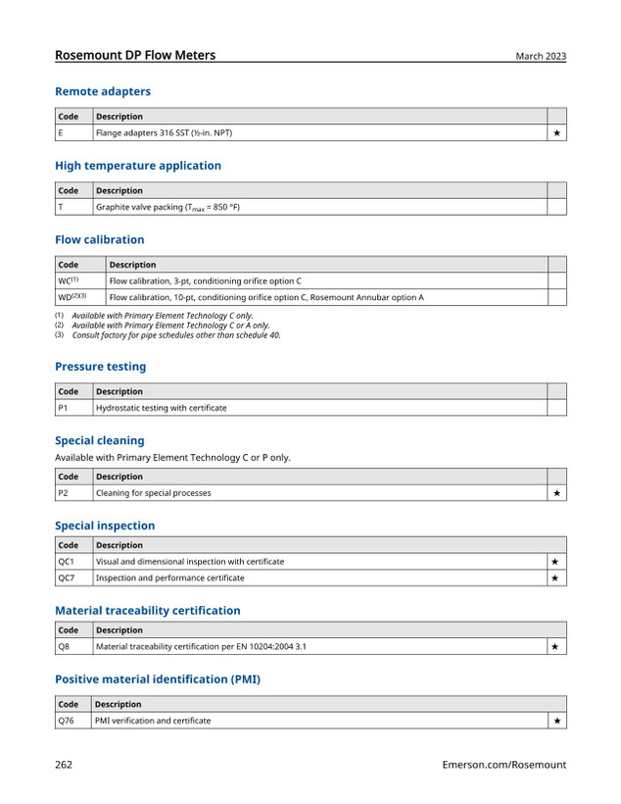Click the WC code cell in Flow calibration
The width and height of the screenshot is (621, 804).
80,281
